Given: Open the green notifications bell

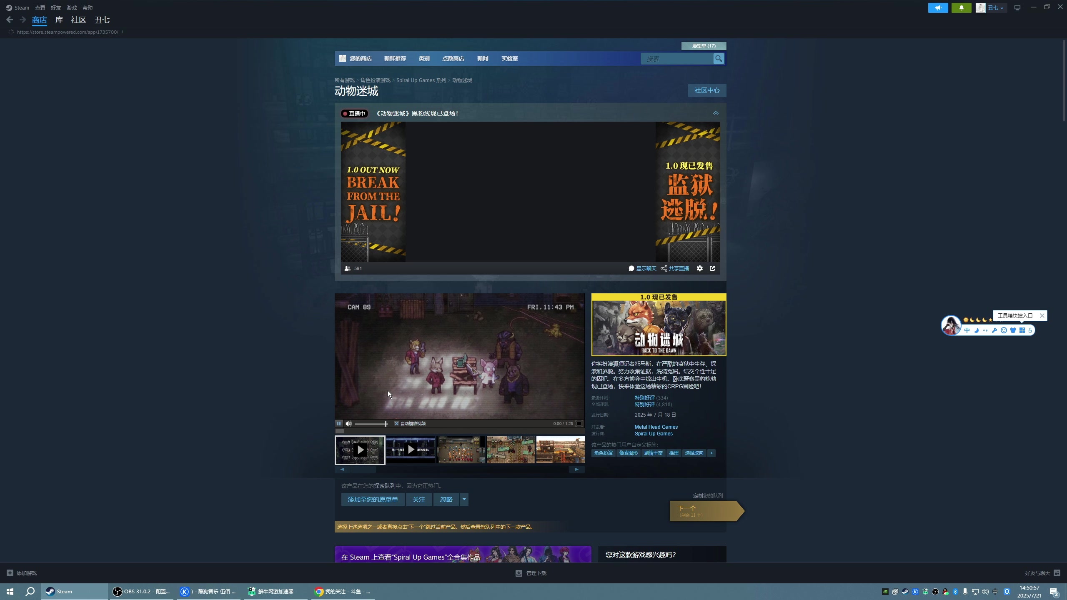Looking at the screenshot, I should coord(961,8).
